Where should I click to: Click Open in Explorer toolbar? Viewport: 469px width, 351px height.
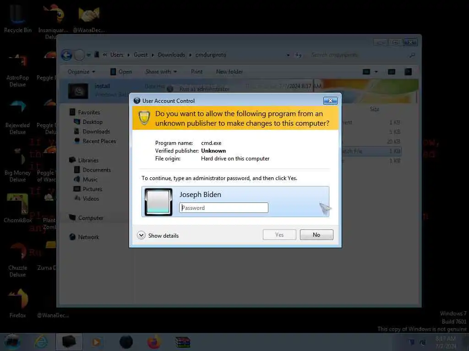[x=121, y=72]
